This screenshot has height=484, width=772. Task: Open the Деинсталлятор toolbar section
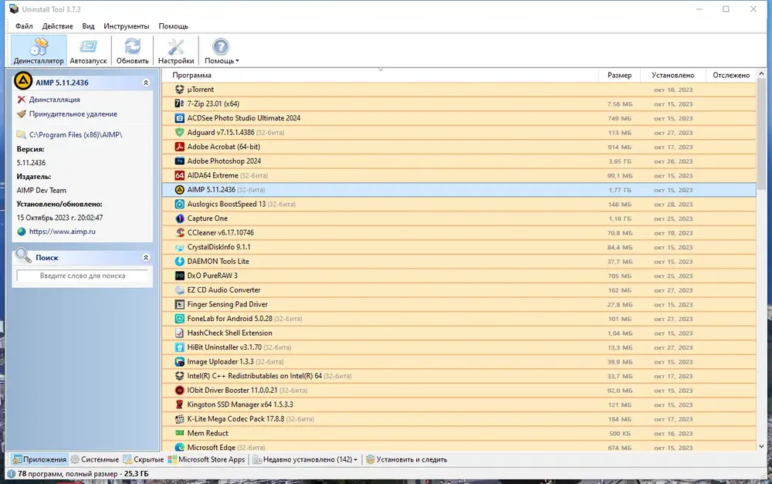click(39, 51)
